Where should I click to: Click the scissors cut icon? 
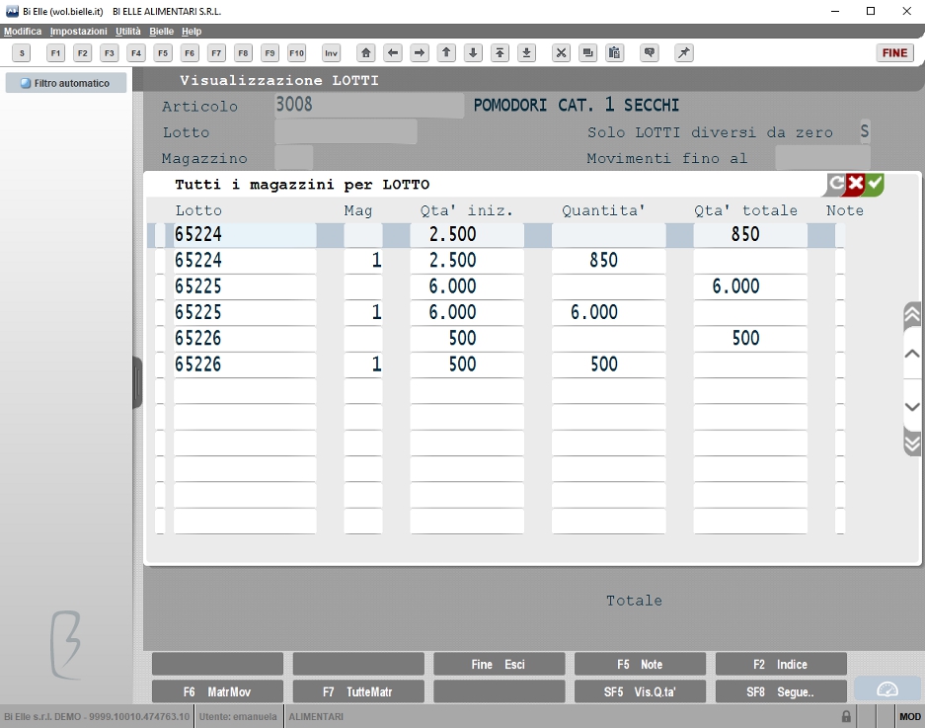[561, 53]
